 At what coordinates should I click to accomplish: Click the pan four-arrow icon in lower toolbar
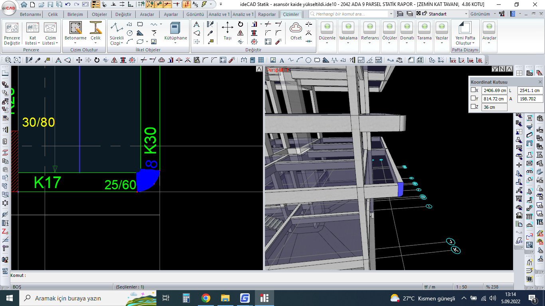coord(79,60)
